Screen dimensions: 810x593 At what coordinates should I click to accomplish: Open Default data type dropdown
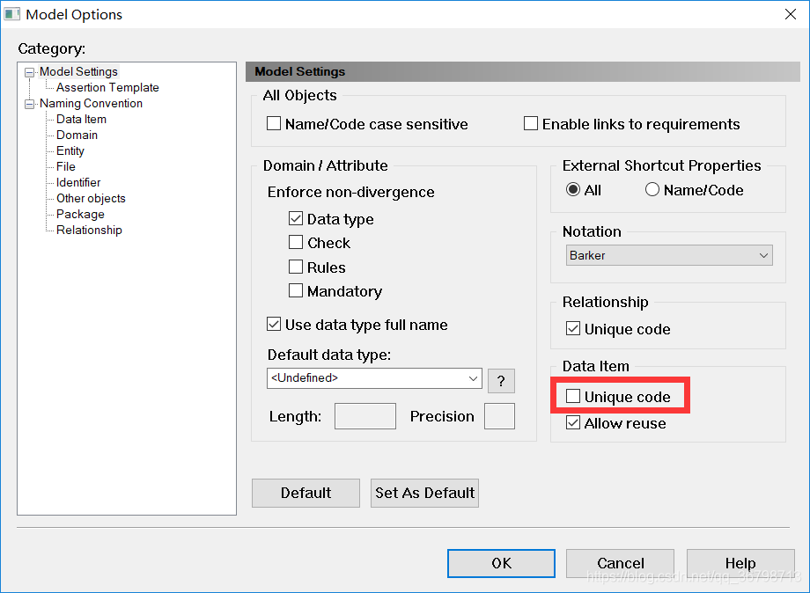[374, 378]
